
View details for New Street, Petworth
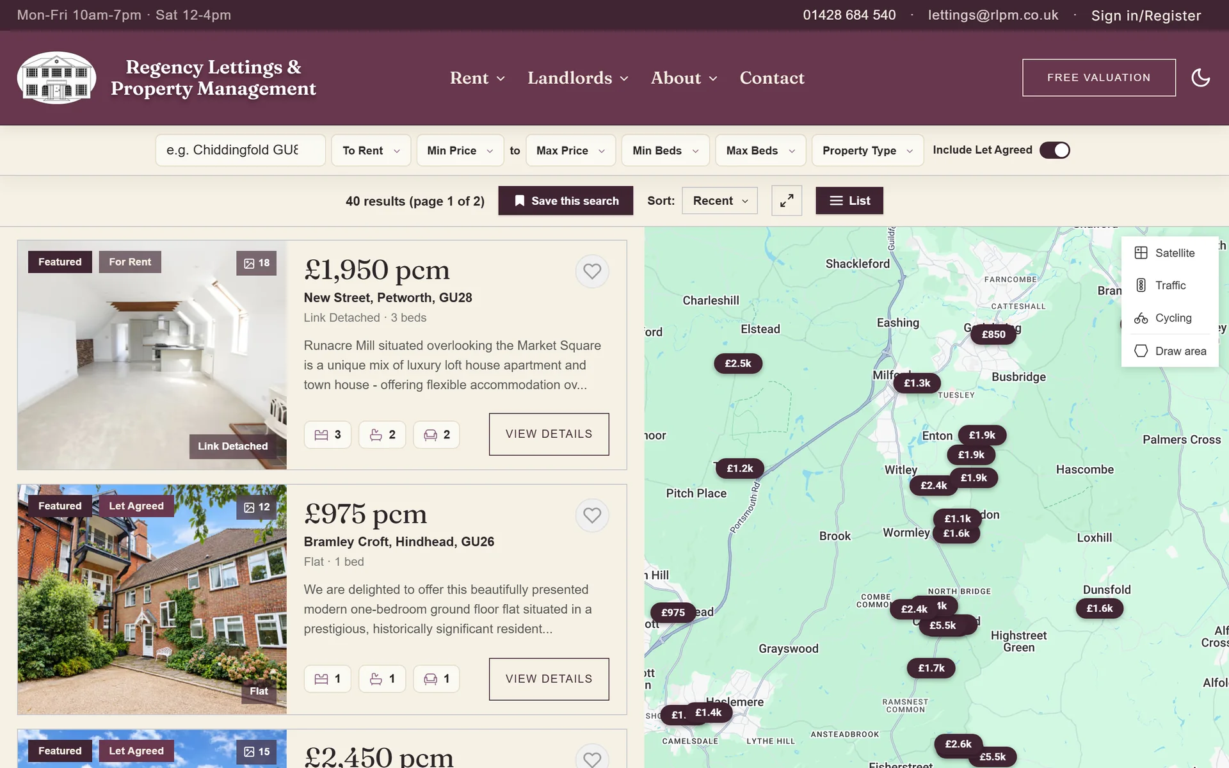(x=549, y=434)
